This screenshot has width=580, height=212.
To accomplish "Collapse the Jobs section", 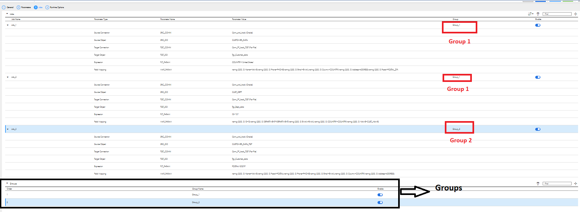I will [x=7, y=14].
